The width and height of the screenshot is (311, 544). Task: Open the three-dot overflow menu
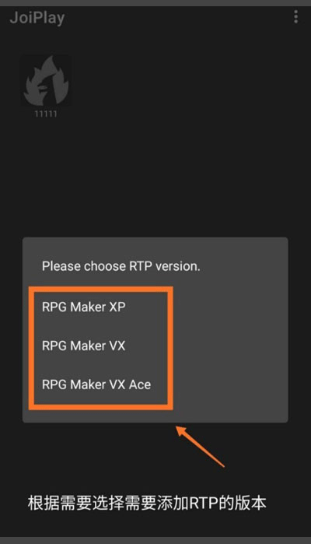coord(295,16)
